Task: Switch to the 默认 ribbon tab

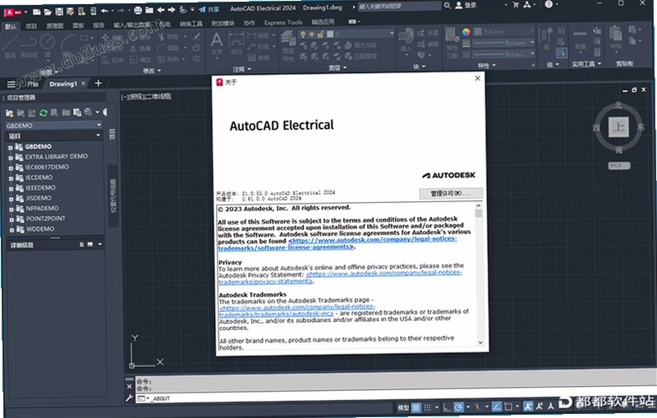Action: pos(11,27)
